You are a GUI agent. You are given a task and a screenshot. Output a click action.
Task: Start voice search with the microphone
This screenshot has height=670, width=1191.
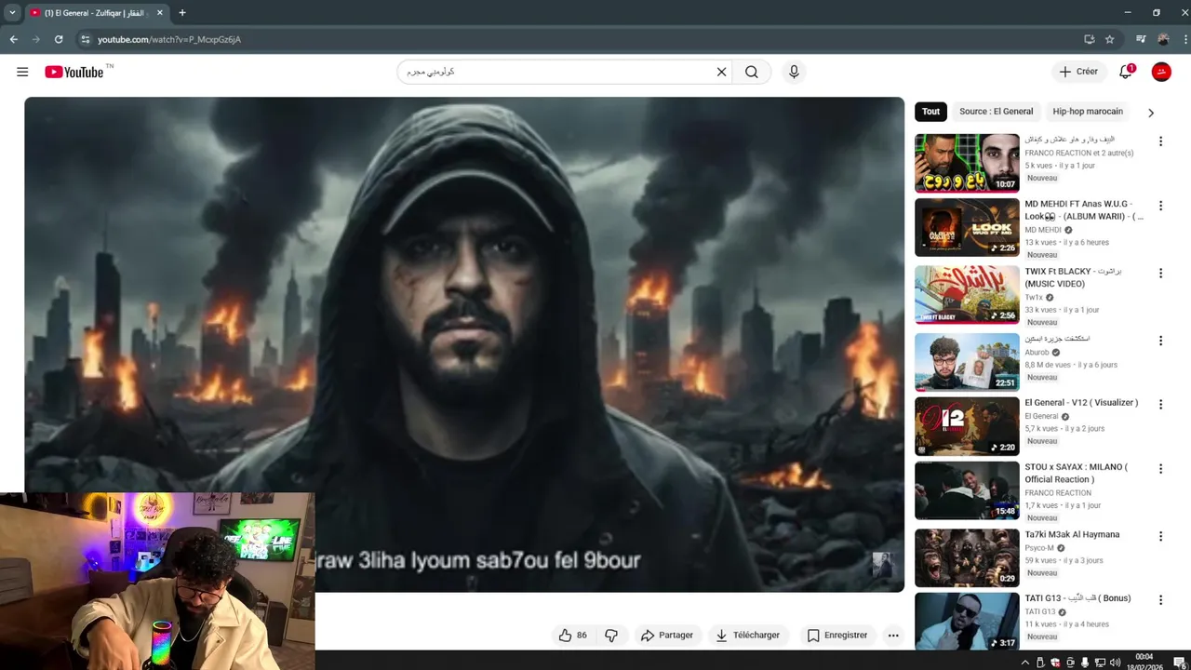pos(794,72)
